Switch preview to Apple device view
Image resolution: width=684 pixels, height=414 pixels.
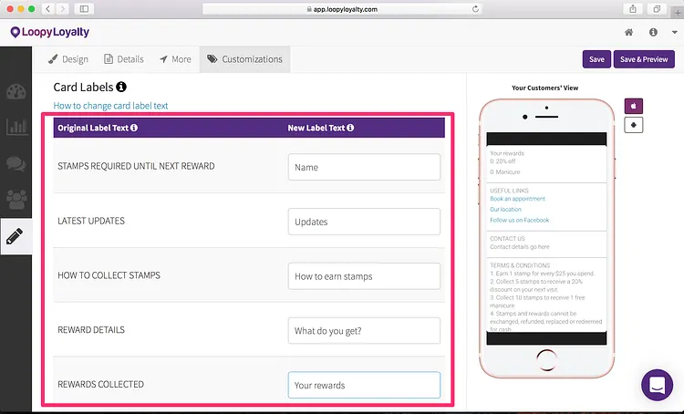(x=634, y=106)
